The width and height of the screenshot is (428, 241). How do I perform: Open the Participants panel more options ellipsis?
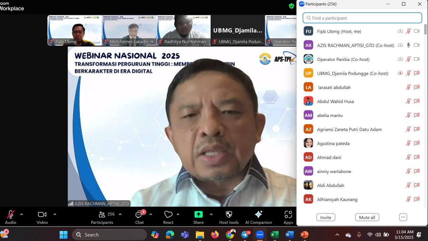[403, 217]
